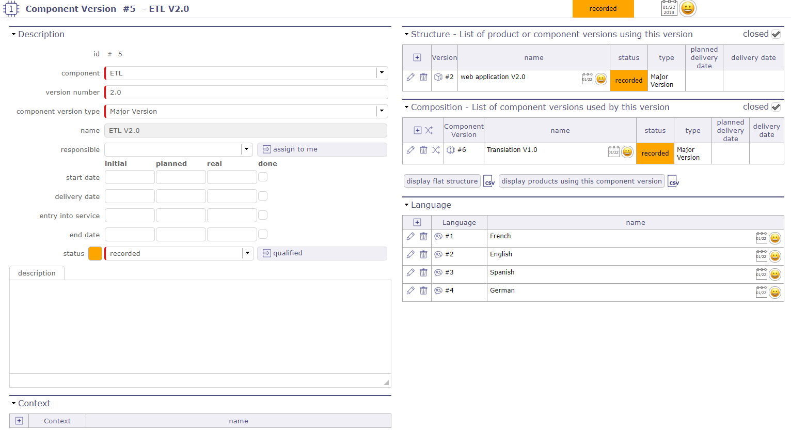This screenshot has height=444, width=791.
Task: Detach Translation V1.0 from Composition
Action: [x=436, y=149]
